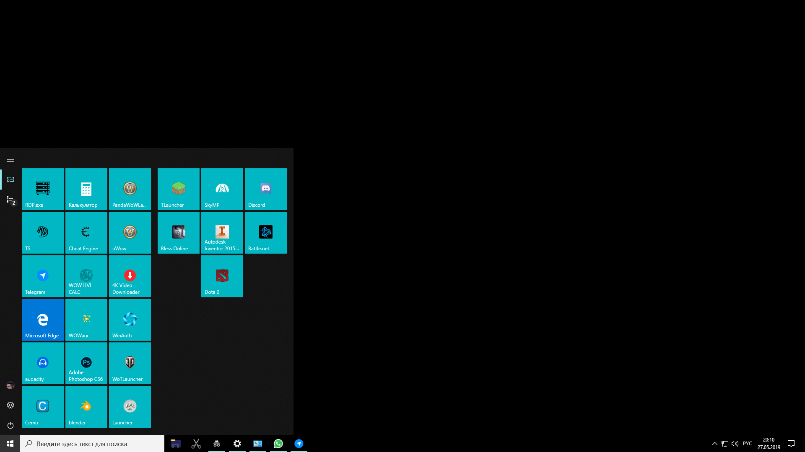
Task: Open Adobe Photoshop CS6 tile
Action: (x=86, y=363)
